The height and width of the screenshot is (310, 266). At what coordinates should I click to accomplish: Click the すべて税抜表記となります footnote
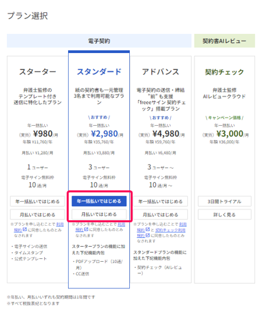point(33,303)
